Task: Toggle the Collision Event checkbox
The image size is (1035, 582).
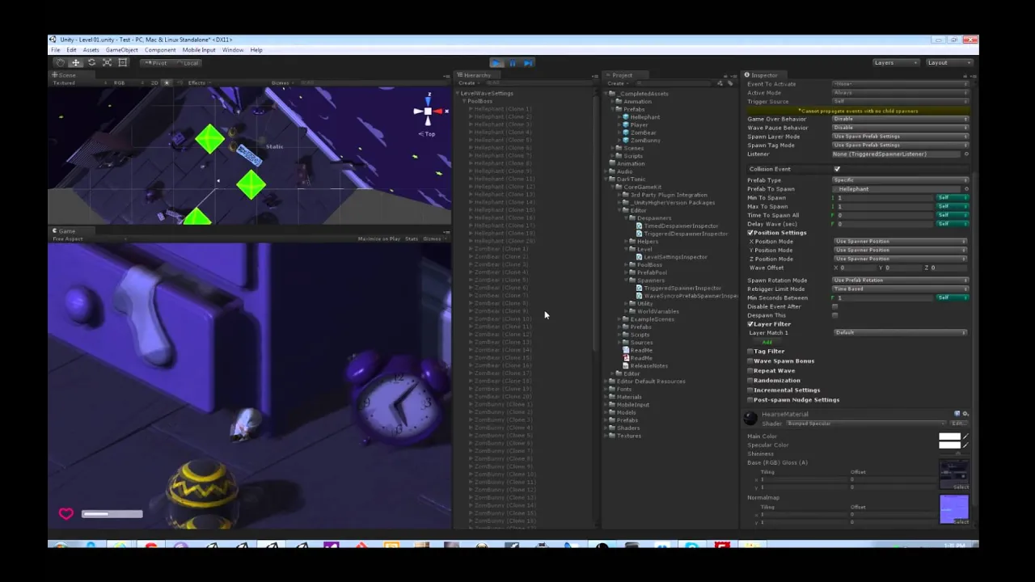Action: click(x=837, y=169)
